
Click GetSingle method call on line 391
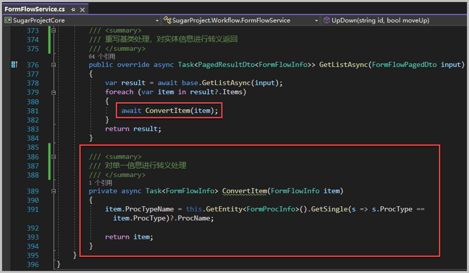(x=329, y=209)
